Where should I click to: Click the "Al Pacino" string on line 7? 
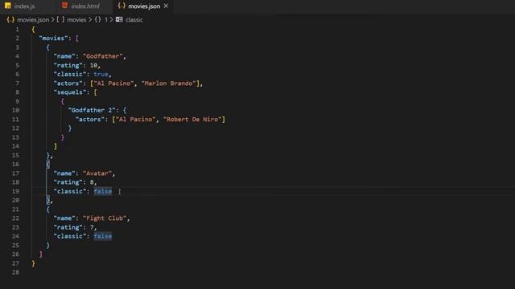[113, 83]
